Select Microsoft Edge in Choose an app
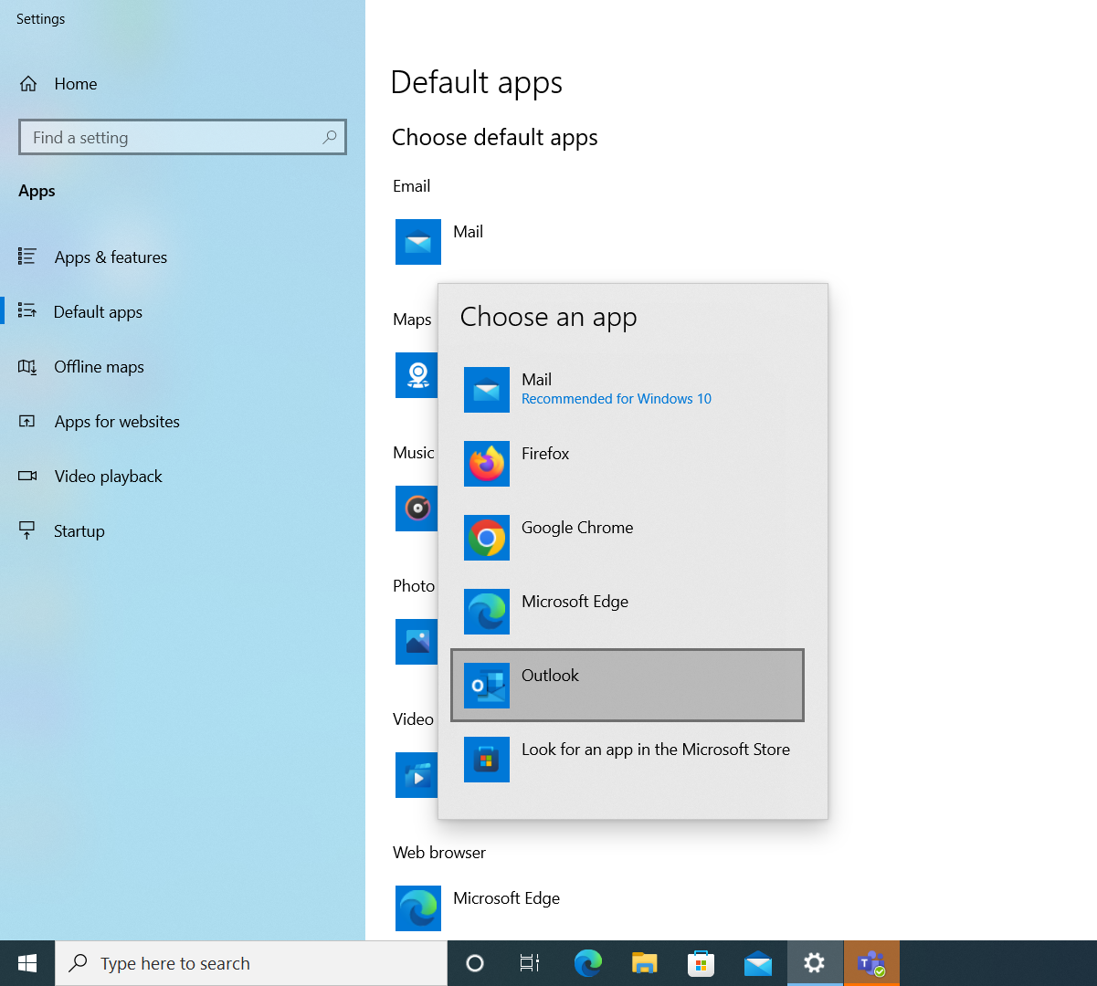This screenshot has width=1097, height=986. 628,612
